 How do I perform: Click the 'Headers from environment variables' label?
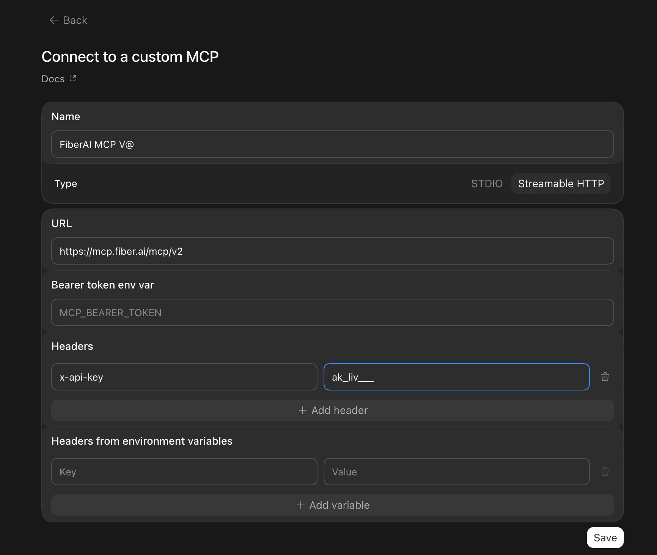142,441
